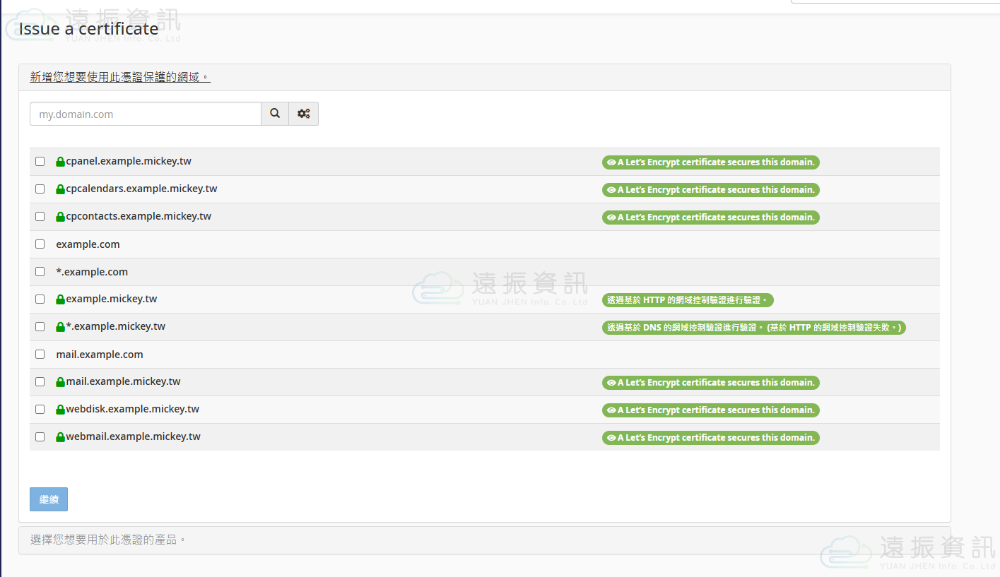
Task: Tick the *.example.com wildcard checkbox
Action: pyautogui.click(x=40, y=272)
